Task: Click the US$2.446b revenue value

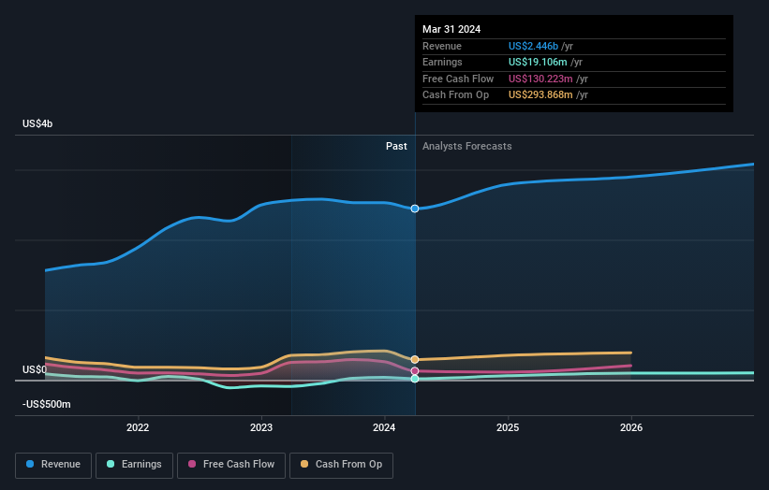Action: point(533,46)
